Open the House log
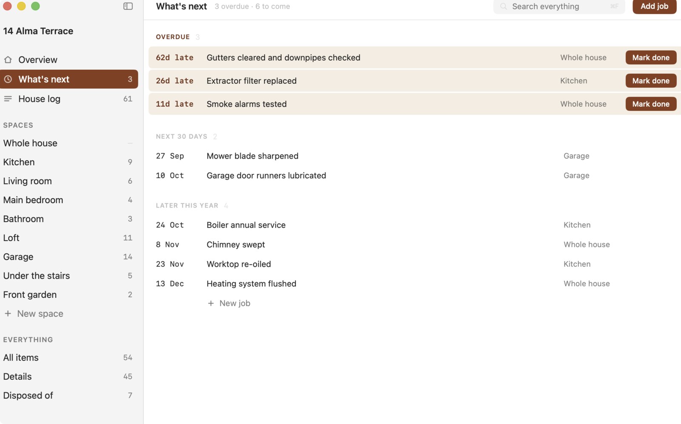The image size is (681, 424). coord(69,99)
